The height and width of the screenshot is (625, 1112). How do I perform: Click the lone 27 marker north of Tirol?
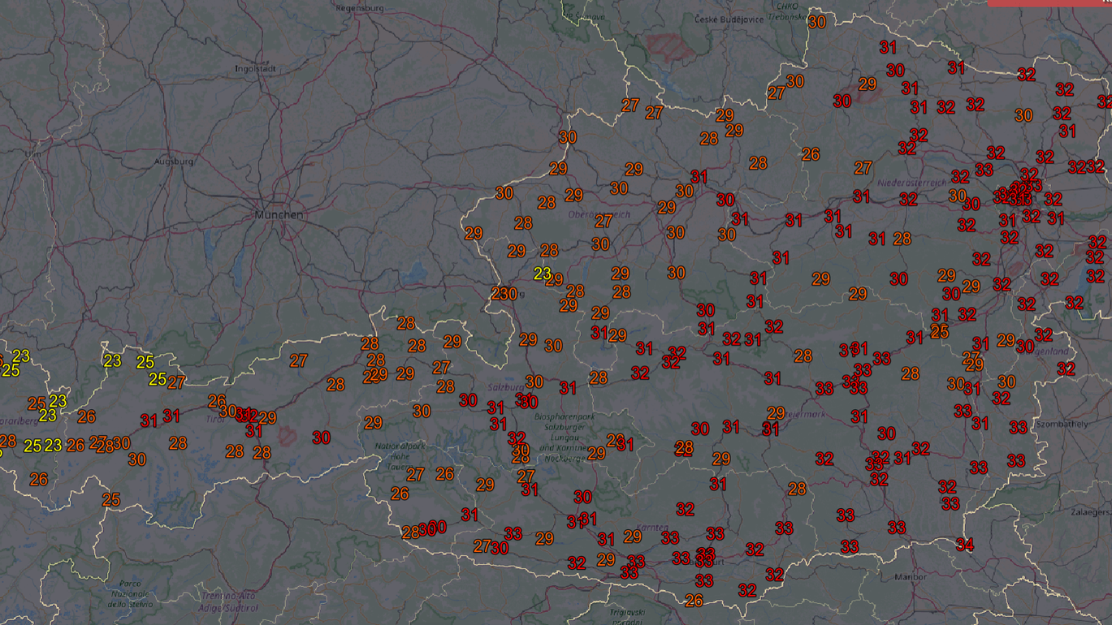click(x=298, y=360)
